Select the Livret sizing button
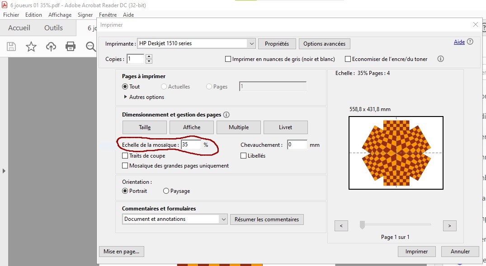 [x=285, y=127]
